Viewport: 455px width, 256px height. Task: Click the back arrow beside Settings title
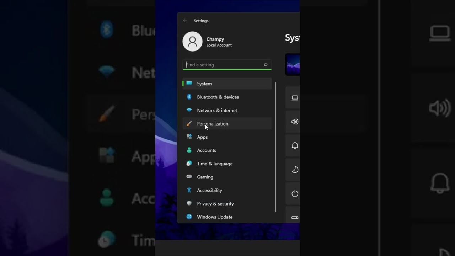click(x=185, y=21)
